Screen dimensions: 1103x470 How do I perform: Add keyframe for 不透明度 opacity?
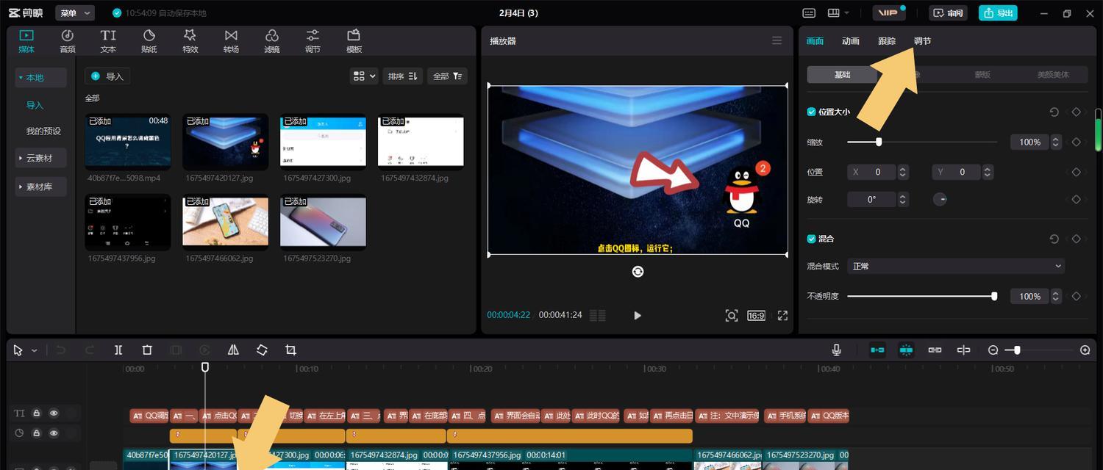[x=1076, y=296]
